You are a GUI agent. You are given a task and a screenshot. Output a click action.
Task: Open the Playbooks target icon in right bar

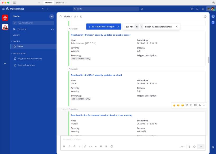click(213, 16)
